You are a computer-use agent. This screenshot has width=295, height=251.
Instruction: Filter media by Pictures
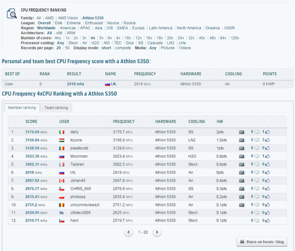167,48
